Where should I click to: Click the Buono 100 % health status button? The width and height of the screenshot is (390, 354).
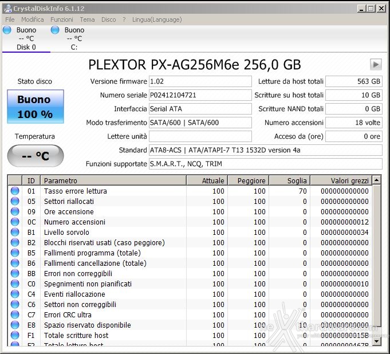pos(36,107)
